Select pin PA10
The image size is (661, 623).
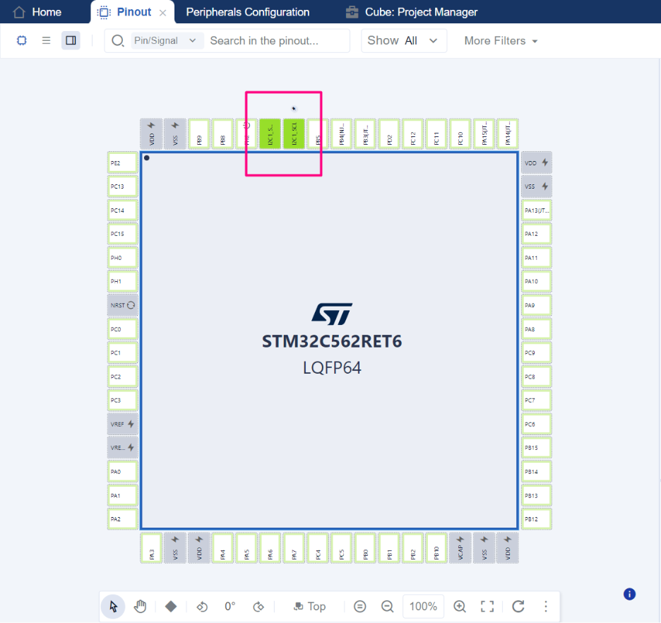(x=537, y=281)
